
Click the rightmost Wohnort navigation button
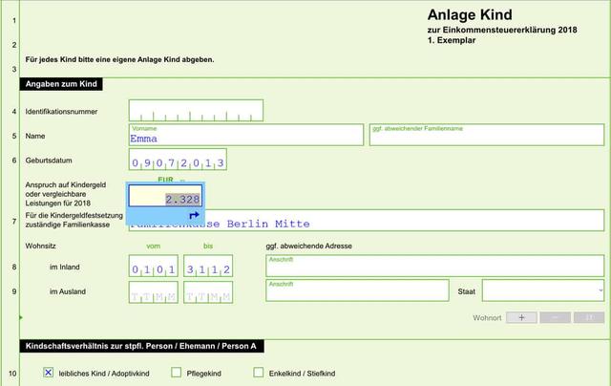[x=589, y=317]
